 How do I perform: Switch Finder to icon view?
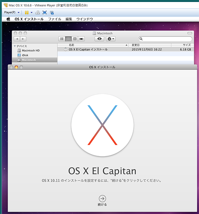62,39
